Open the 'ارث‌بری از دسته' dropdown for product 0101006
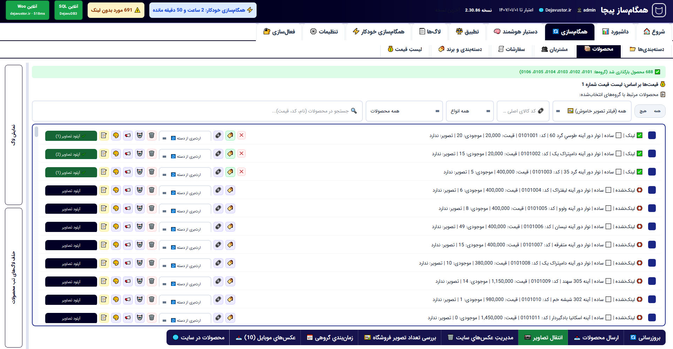The image size is (673, 349). point(185,227)
